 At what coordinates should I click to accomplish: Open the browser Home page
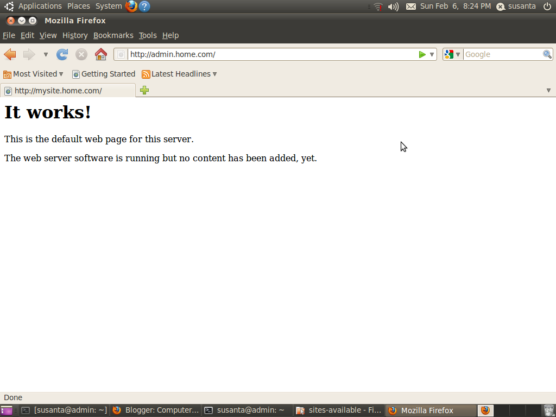tap(100, 54)
